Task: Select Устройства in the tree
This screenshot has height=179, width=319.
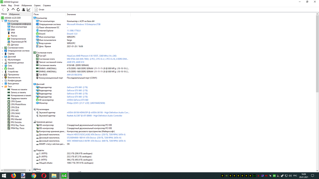Action: click(x=13, y=72)
